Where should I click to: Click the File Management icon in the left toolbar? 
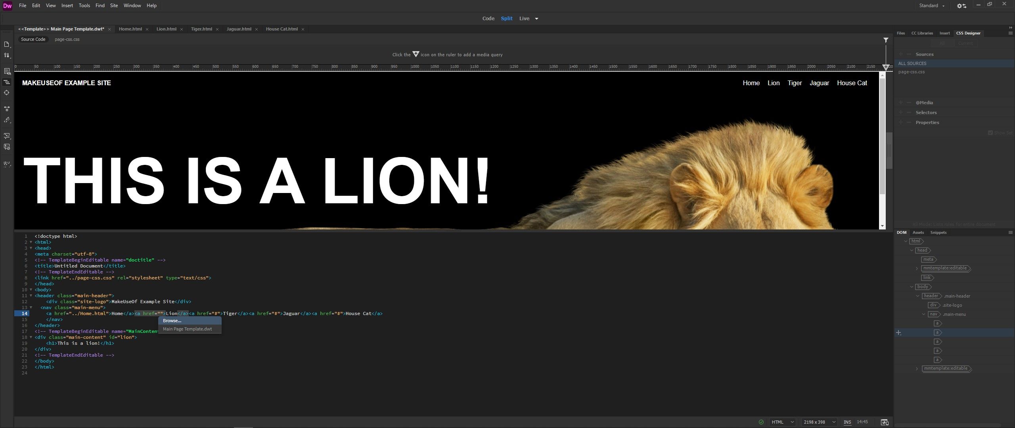(x=7, y=55)
